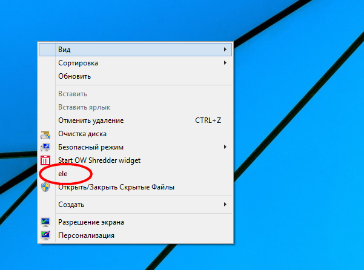364x270 pixels.
Task: Click the Персонализация monitor icon
Action: [x=45, y=235]
